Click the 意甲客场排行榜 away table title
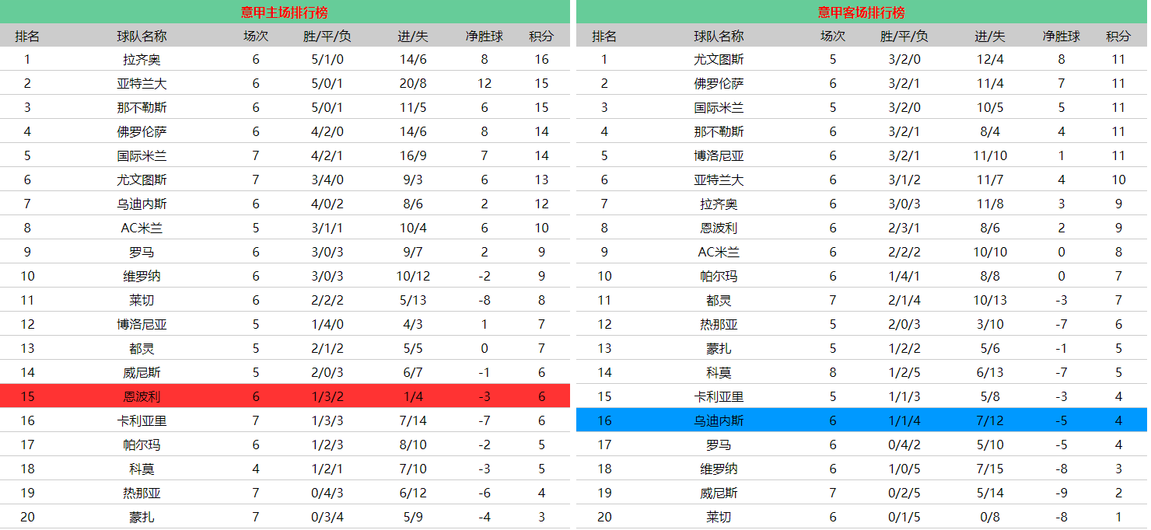 coord(861,12)
